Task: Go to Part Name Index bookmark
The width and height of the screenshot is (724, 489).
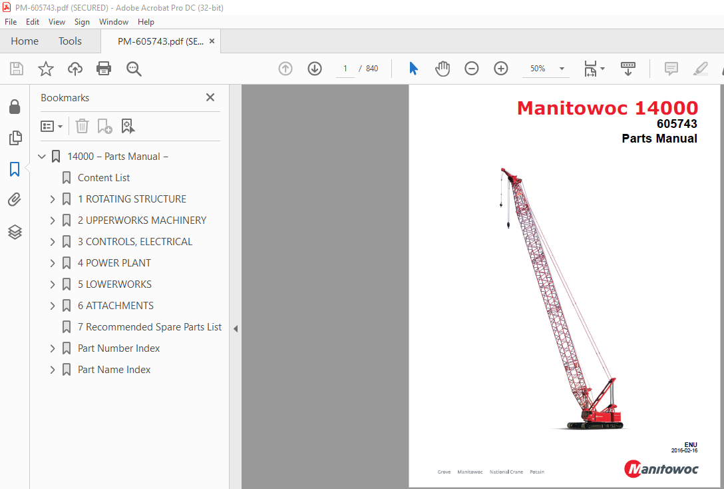Action: (x=114, y=370)
